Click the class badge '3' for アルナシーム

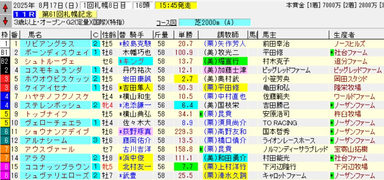[x=96, y=140]
